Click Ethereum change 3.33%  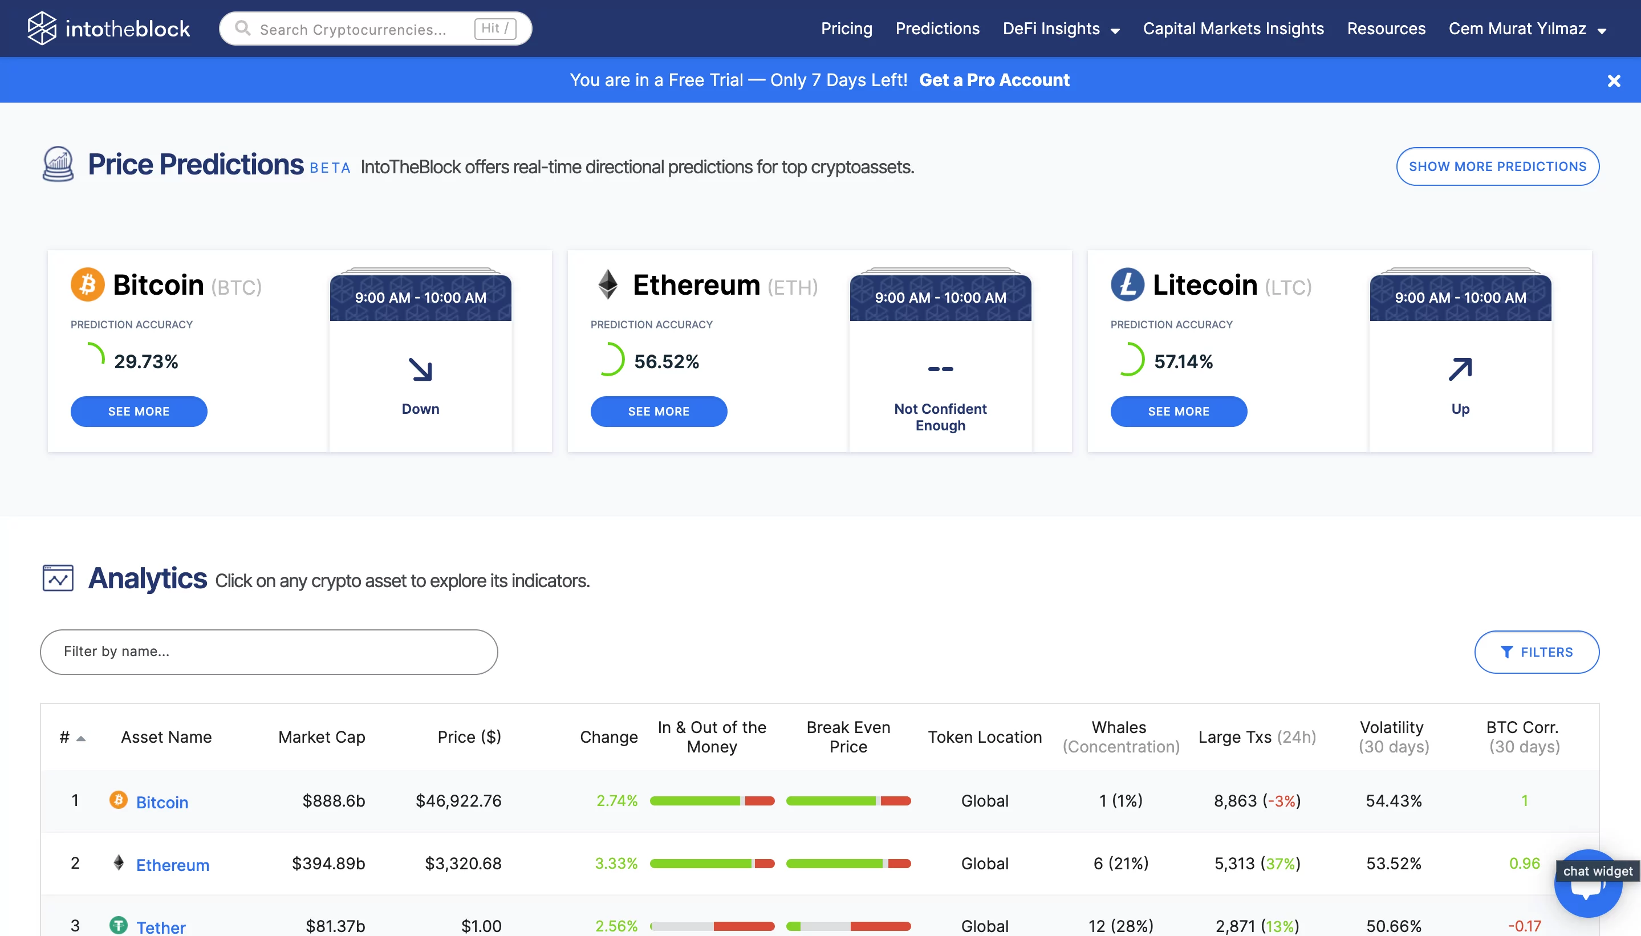point(616,864)
